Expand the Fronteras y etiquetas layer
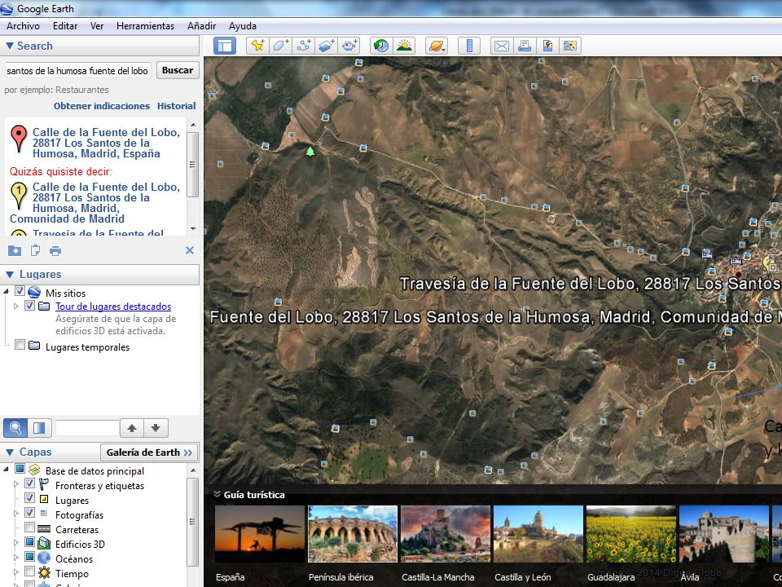Image resolution: width=782 pixels, height=587 pixels. (x=16, y=484)
